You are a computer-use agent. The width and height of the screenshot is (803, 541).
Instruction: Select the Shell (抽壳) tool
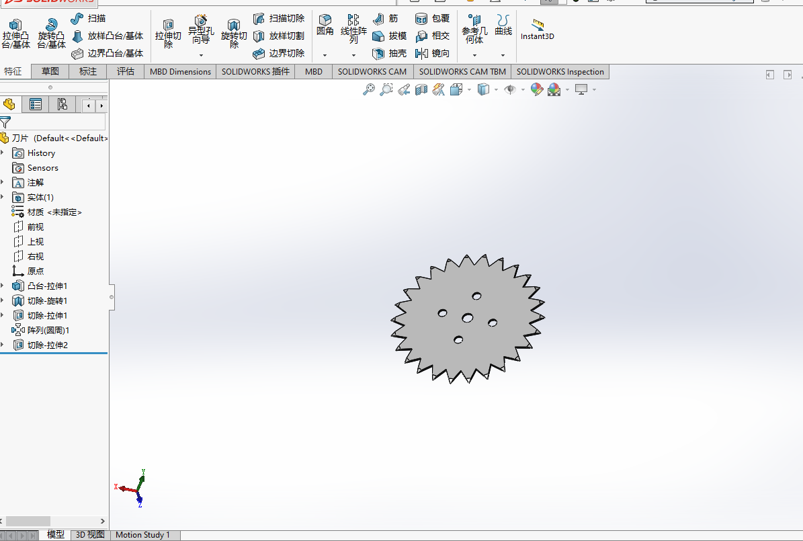click(x=389, y=53)
